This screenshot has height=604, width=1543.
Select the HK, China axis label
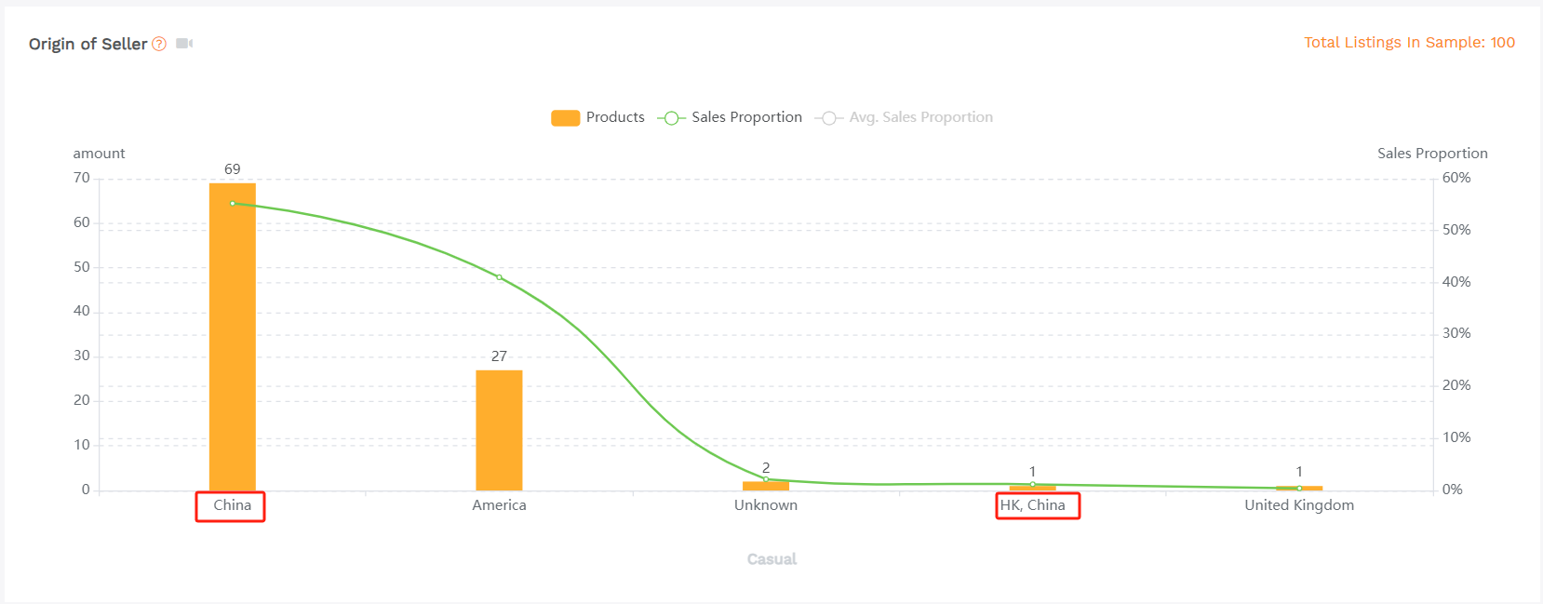point(1033,505)
